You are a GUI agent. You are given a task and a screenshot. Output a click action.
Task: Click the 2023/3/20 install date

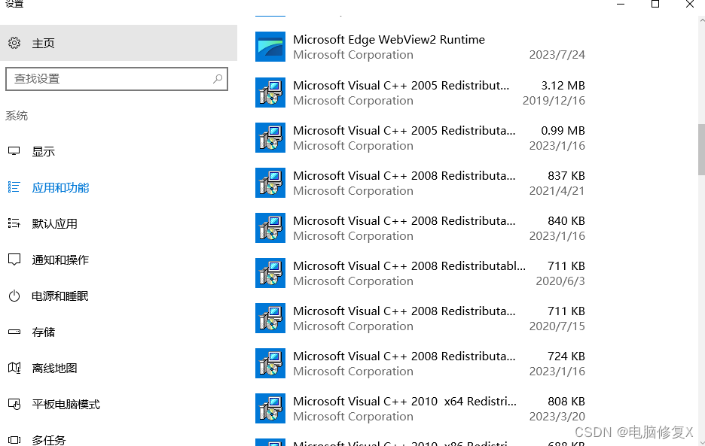tap(557, 417)
